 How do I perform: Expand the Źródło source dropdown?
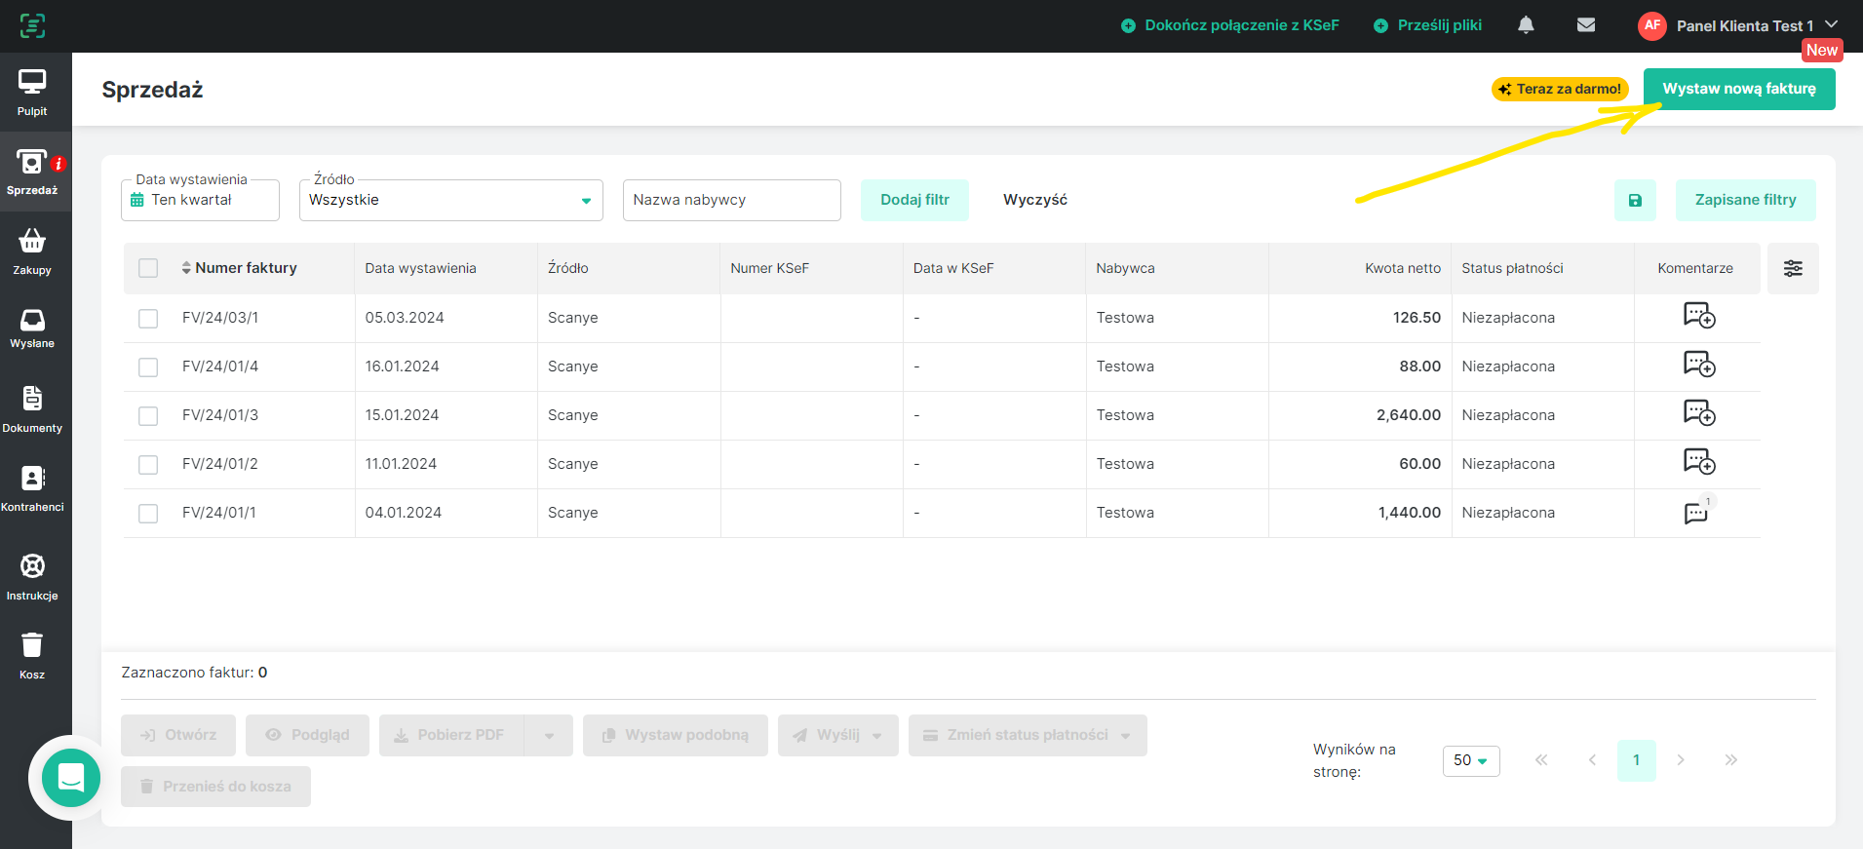(450, 201)
